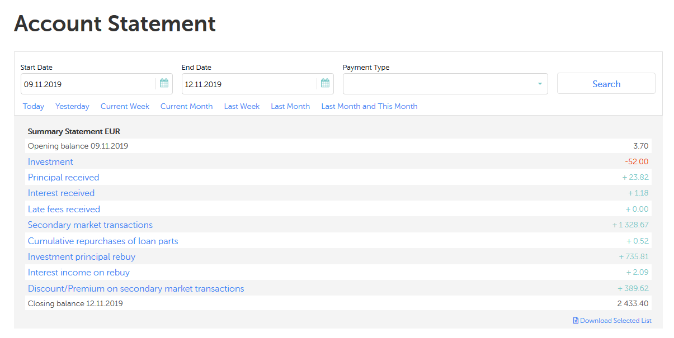674x338 pixels.
Task: Click into the Start Date input field
Action: pos(87,84)
